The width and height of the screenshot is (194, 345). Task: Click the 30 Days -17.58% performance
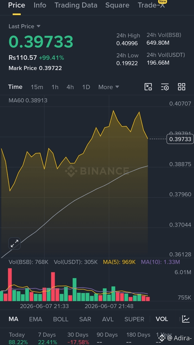78,339
